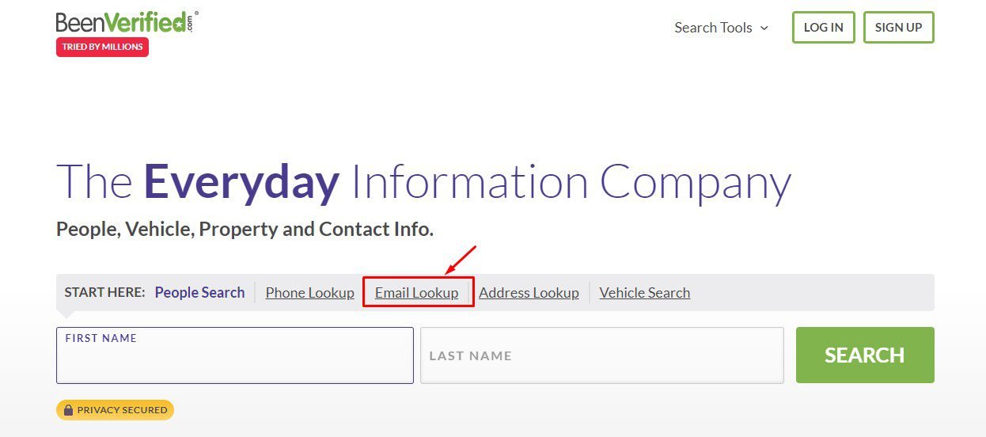Click the People, Vehicle, Property subtitle
Screen dimensions: 986x437
[x=245, y=230]
